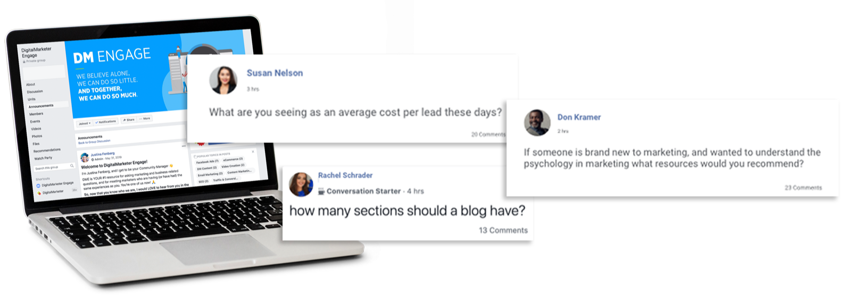Screen dimensions: 845x296
Task: Click Susan Nelson's profile photo
Action: coord(223,80)
